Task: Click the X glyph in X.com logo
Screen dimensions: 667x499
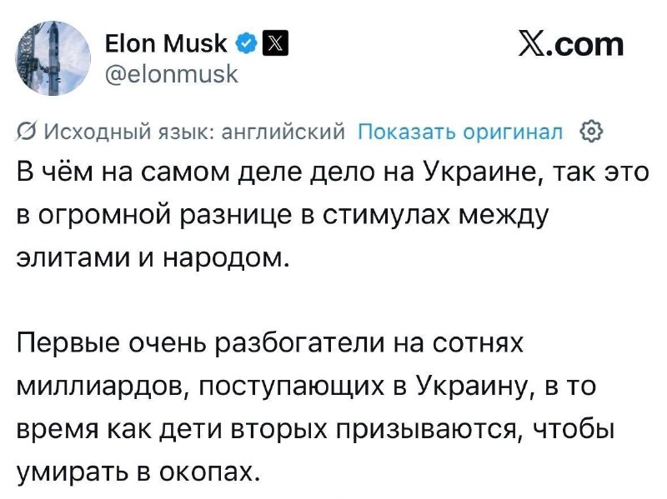Action: tap(532, 44)
